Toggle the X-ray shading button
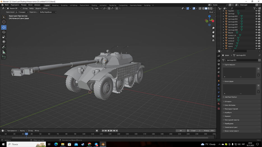The width and height of the screenshot is (262, 147). tap(200, 8)
